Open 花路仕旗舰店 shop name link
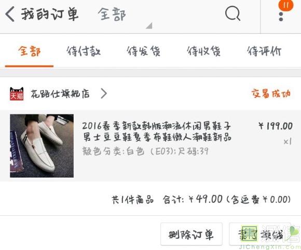The image size is (301, 250). click(x=60, y=94)
